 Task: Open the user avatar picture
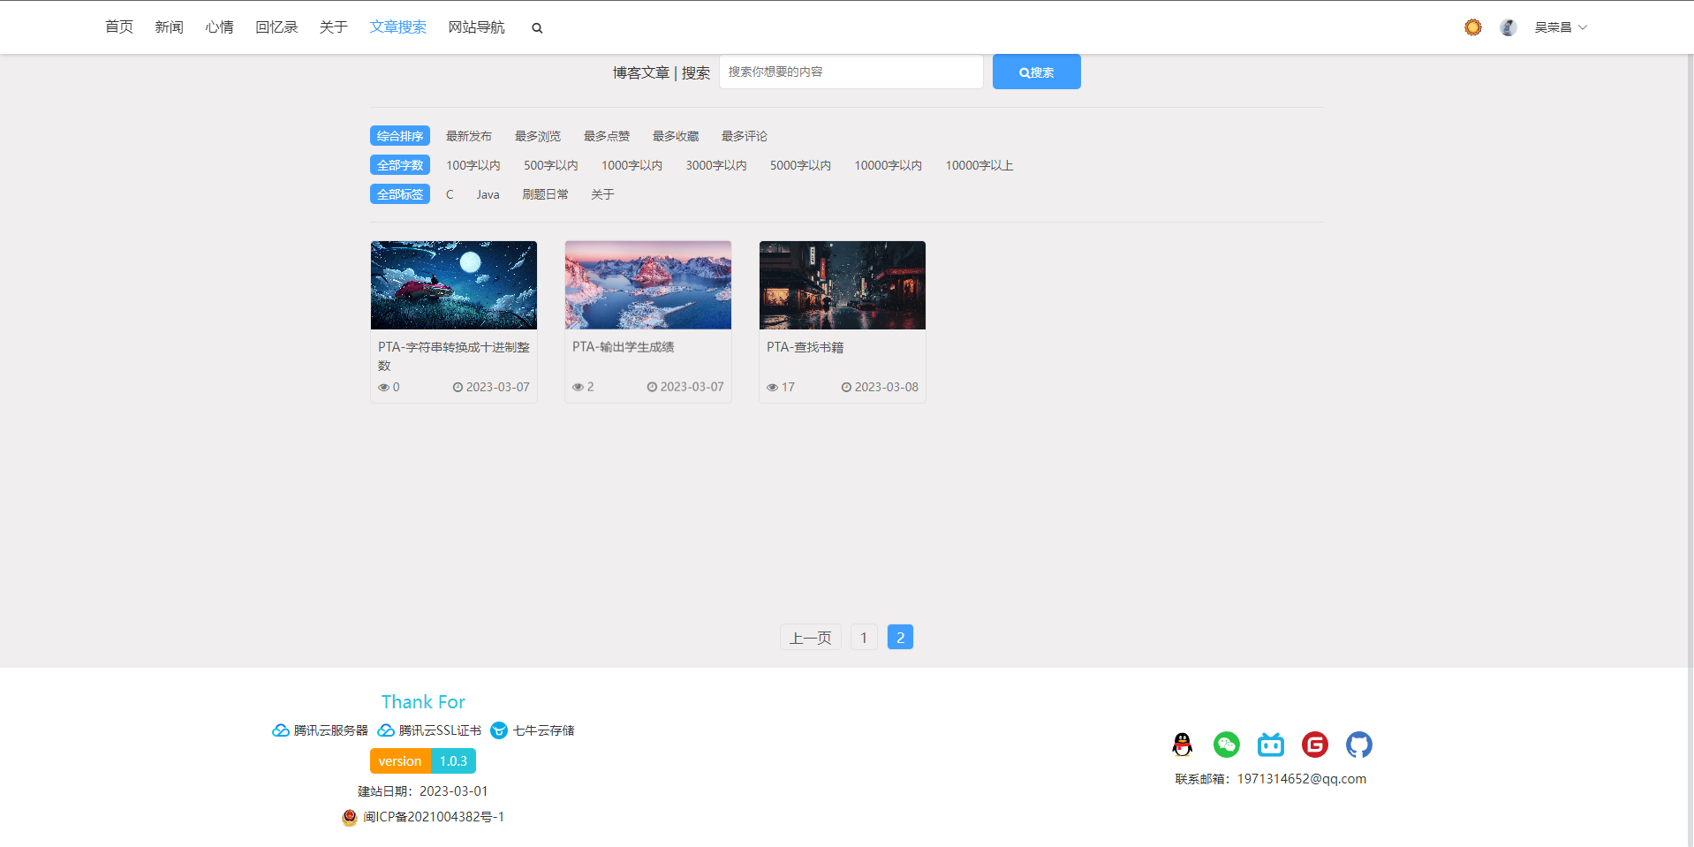coord(1509,27)
